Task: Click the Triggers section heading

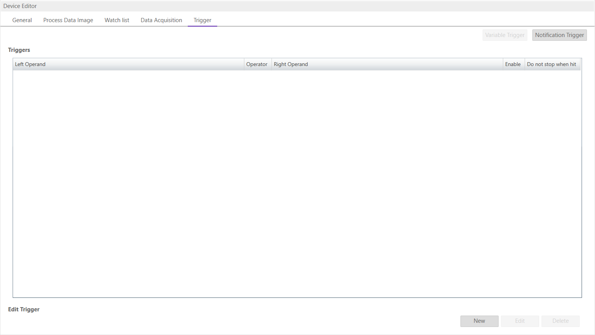Action: pyautogui.click(x=19, y=50)
